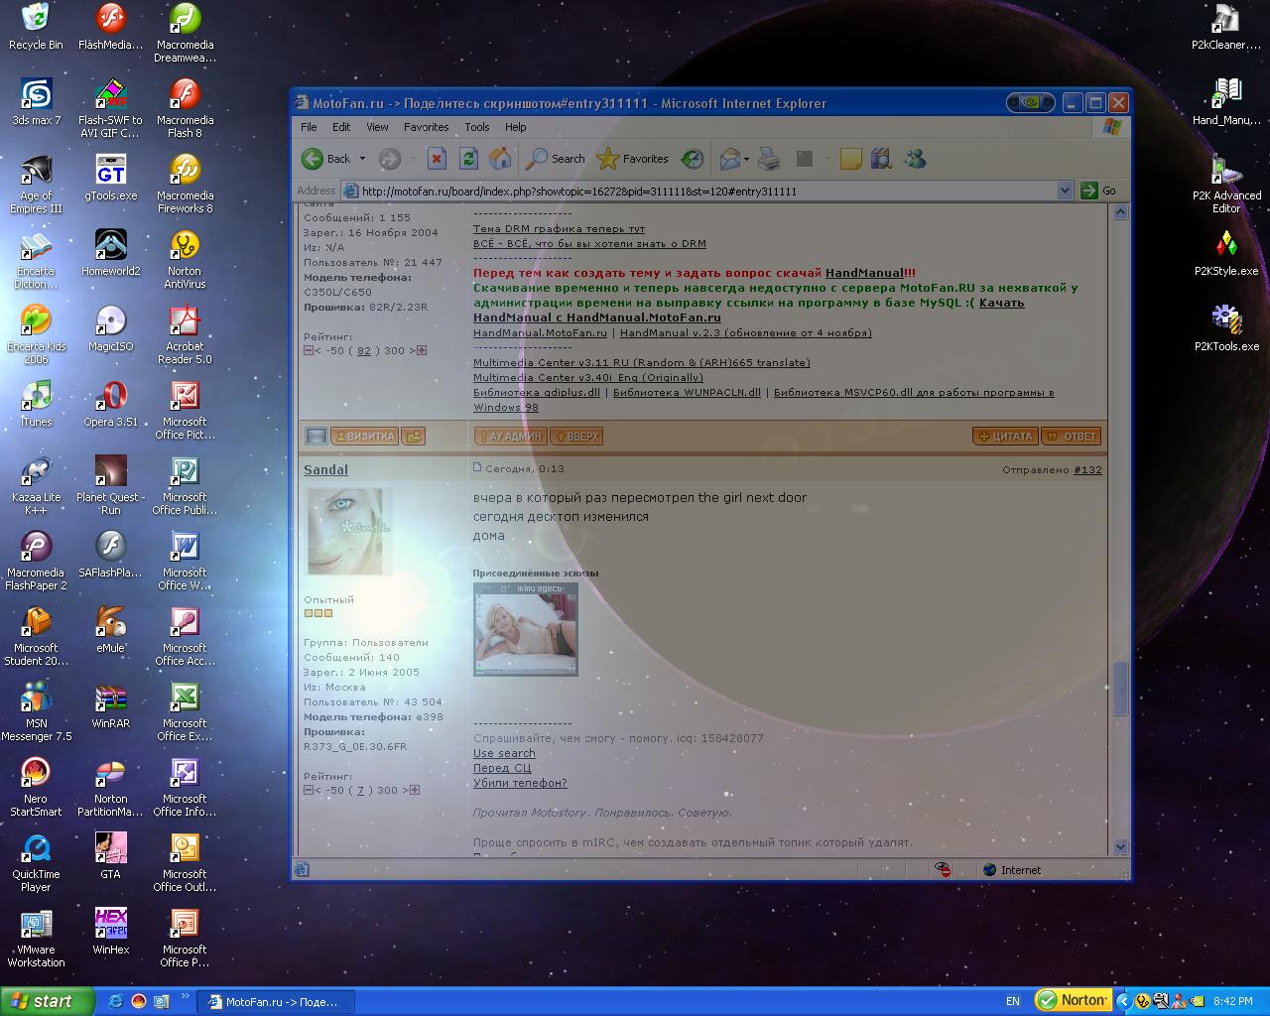Click in the address bar URL field
The height and width of the screenshot is (1016, 1270).
pyautogui.click(x=699, y=190)
